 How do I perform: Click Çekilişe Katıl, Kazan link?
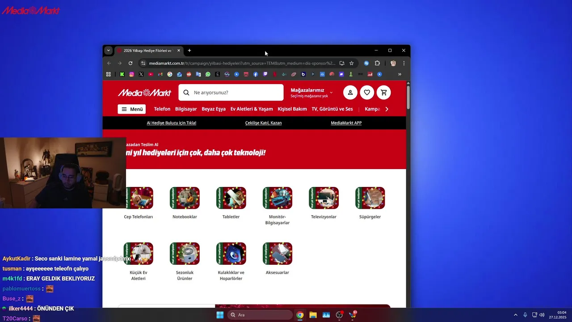pyautogui.click(x=263, y=123)
